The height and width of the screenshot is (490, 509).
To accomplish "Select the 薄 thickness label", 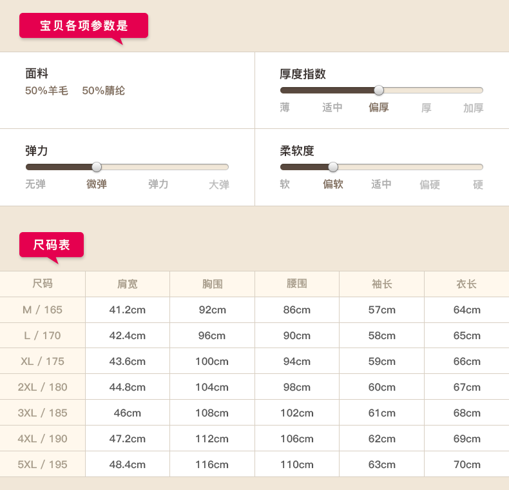I will click(x=285, y=108).
